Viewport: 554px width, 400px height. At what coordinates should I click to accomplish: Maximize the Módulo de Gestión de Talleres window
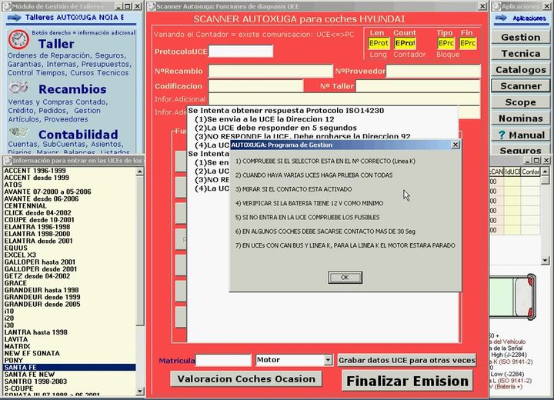(x=128, y=6)
